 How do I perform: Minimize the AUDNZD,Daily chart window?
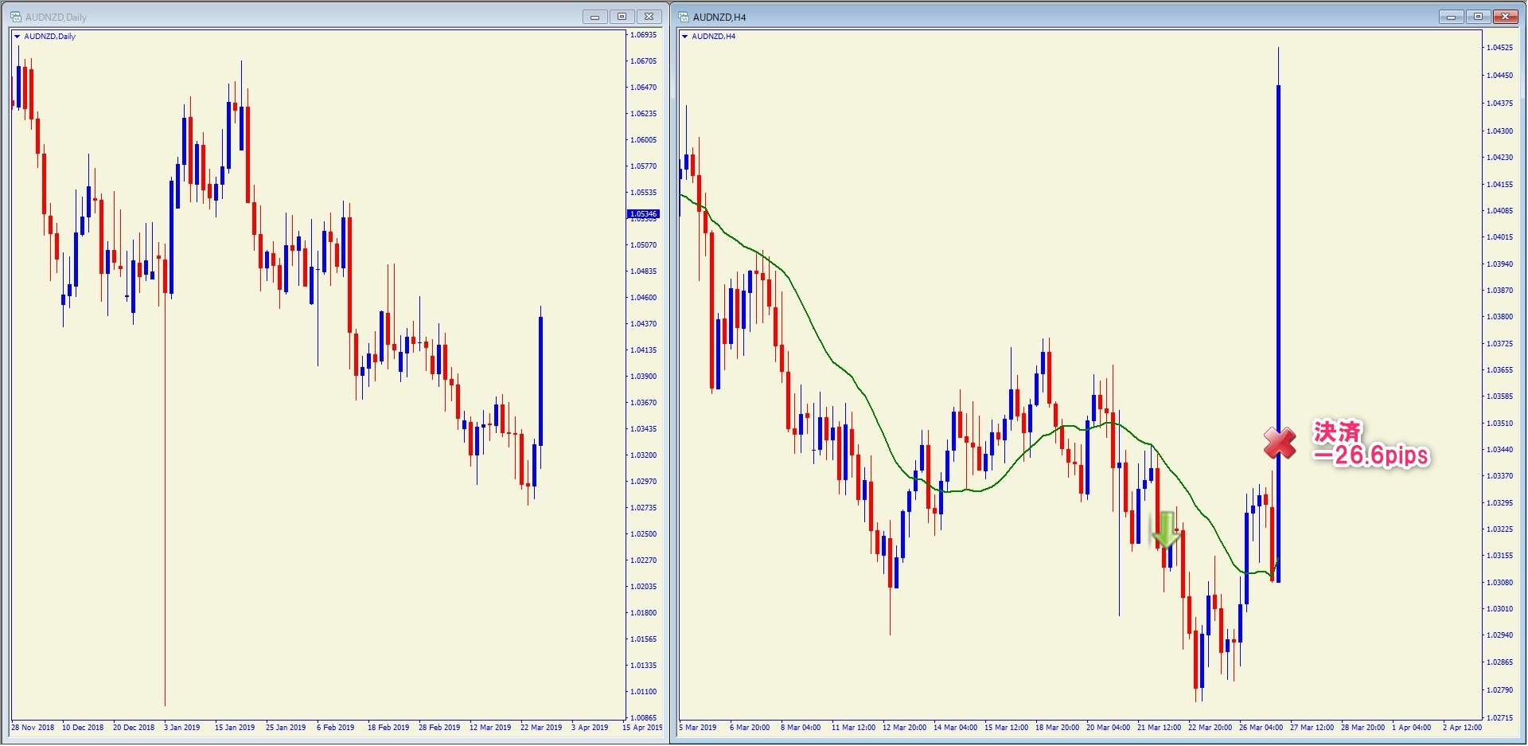(x=594, y=17)
